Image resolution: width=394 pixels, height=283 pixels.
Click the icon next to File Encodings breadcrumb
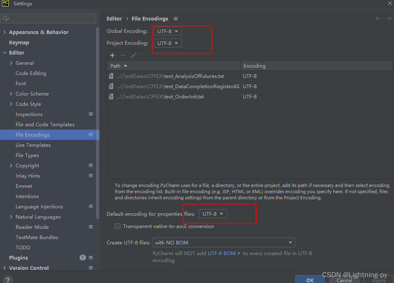coord(175,18)
